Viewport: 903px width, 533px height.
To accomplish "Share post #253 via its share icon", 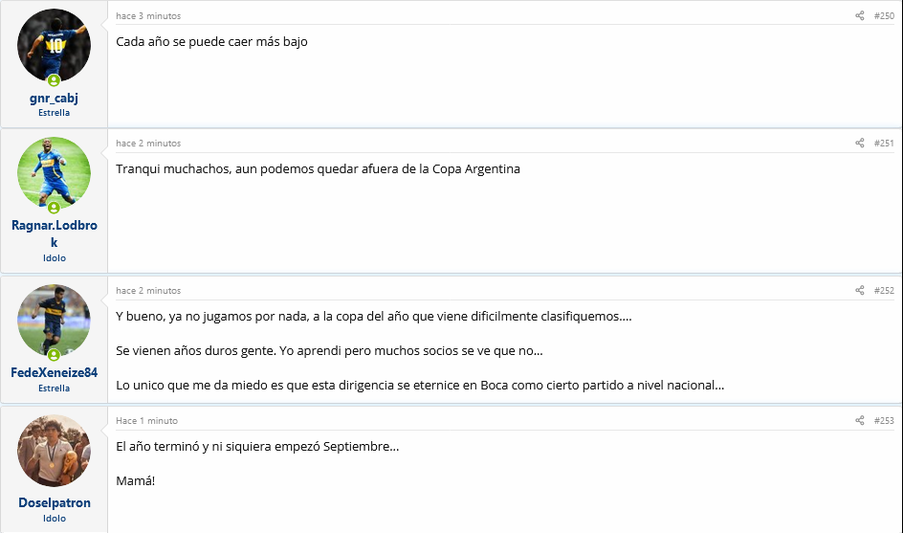I will tap(859, 421).
